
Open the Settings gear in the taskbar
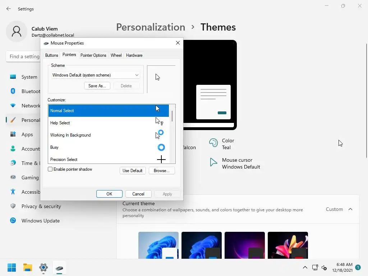43,267
